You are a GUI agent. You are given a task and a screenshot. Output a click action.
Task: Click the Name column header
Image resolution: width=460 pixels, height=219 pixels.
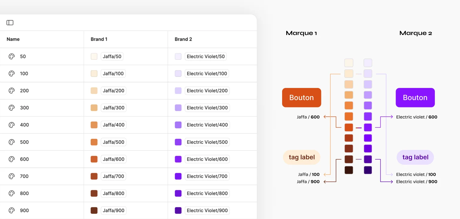pos(13,39)
